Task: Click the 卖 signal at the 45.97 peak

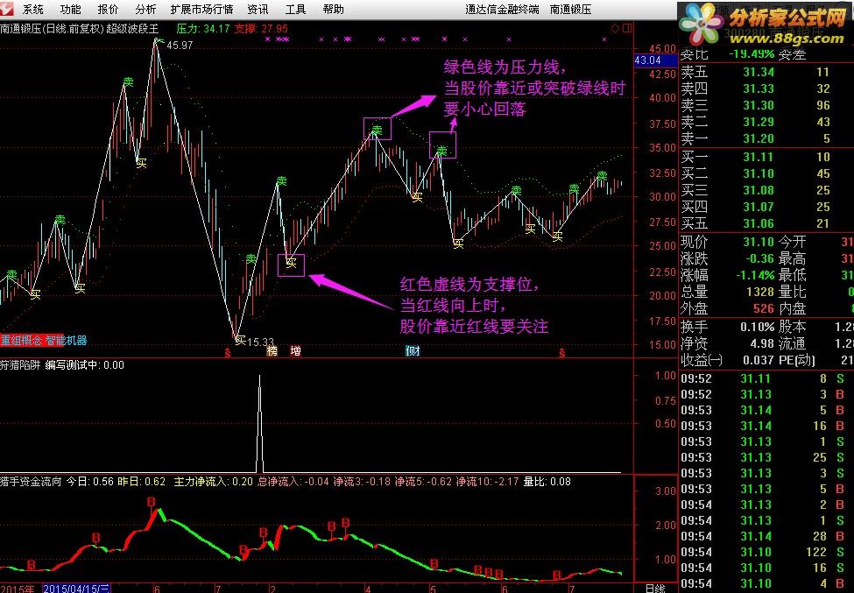Action: (159, 39)
